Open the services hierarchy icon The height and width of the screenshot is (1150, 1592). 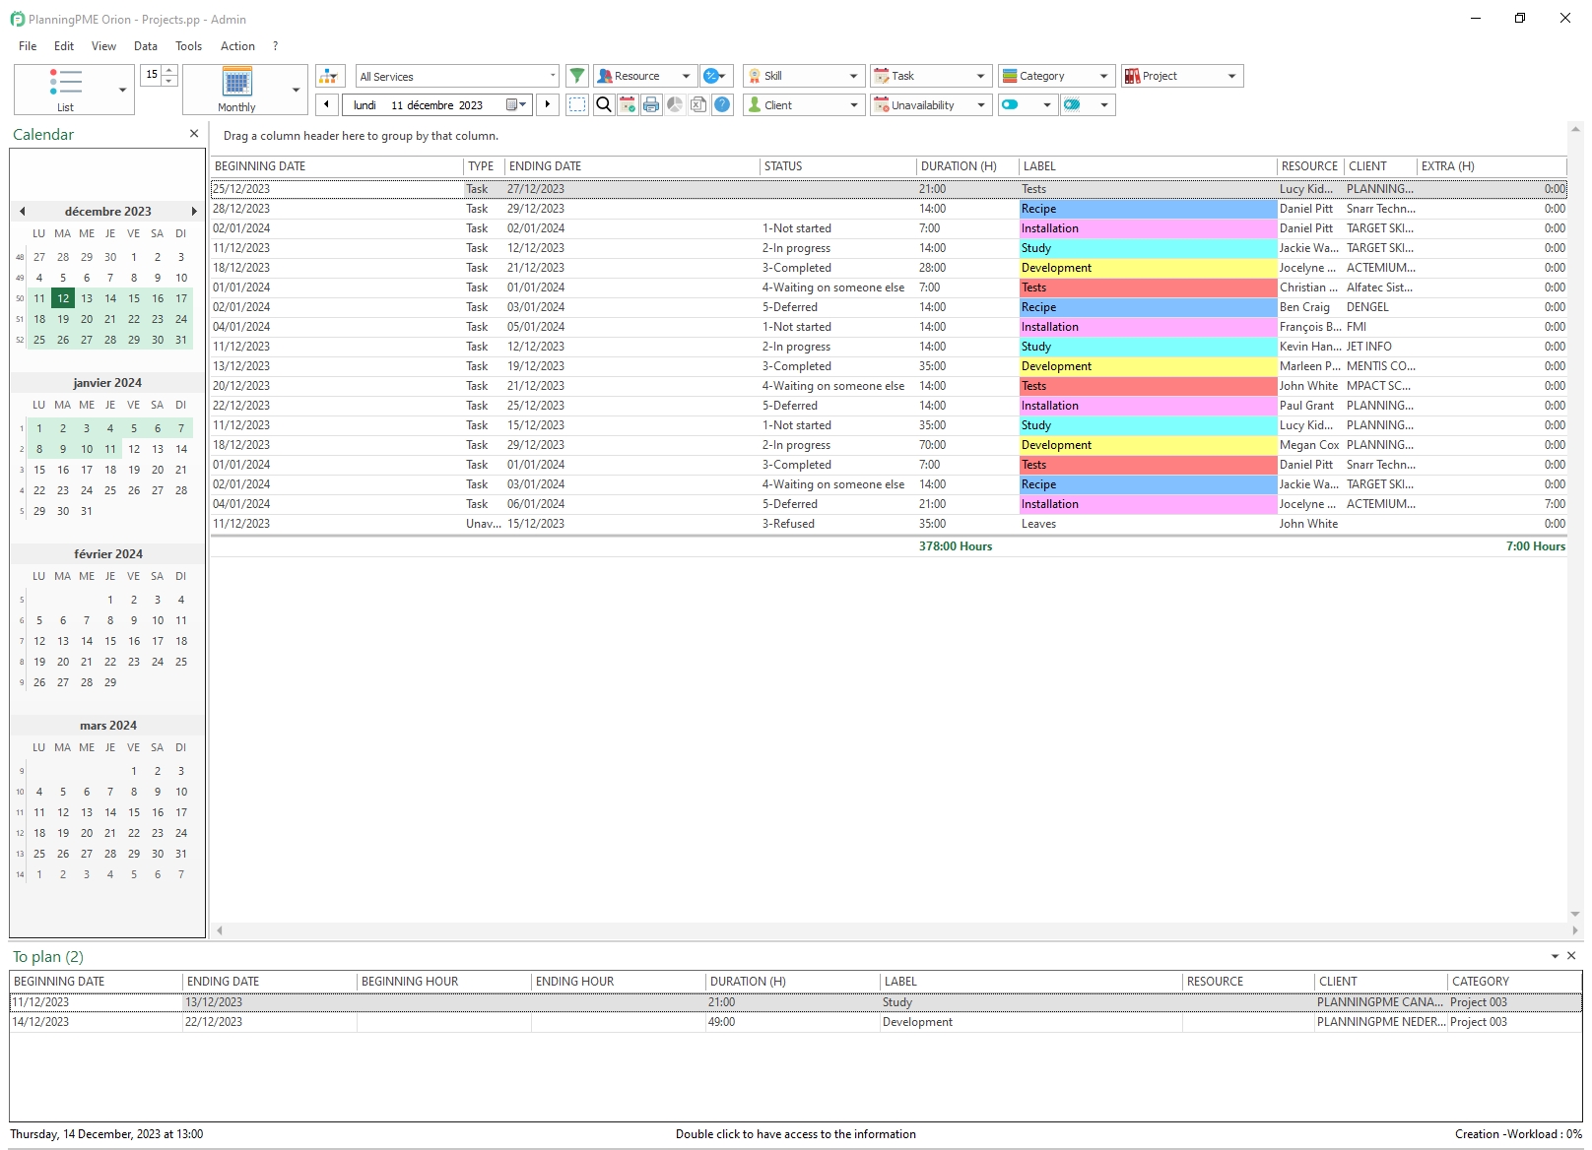click(329, 76)
